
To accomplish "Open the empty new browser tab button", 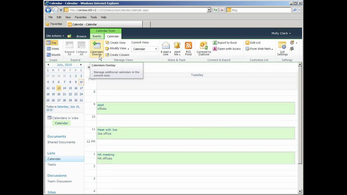I will (x=147, y=24).
